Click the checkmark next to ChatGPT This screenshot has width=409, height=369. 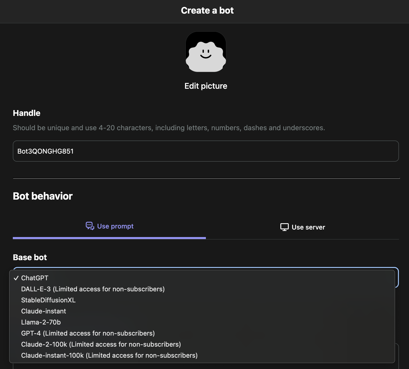(16, 278)
